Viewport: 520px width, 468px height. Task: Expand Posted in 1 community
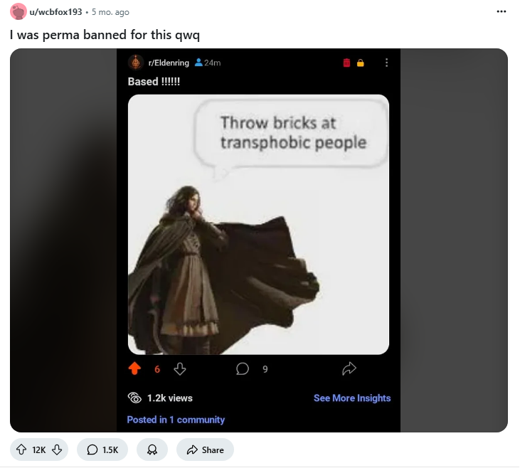click(176, 420)
